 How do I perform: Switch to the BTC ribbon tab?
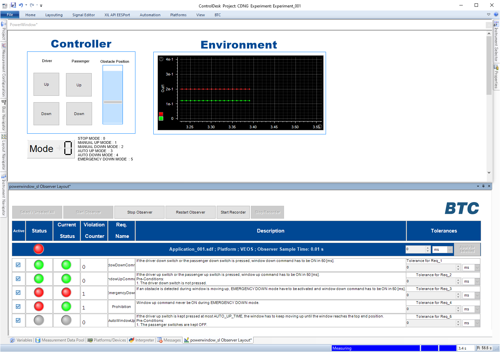(218, 15)
